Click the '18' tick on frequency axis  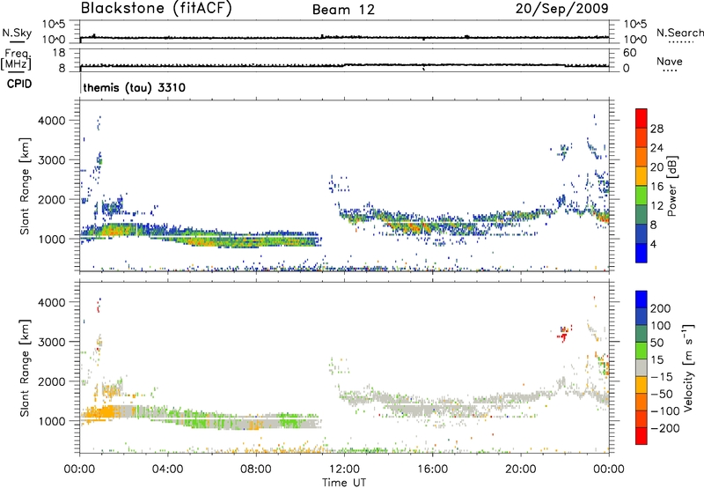(59, 53)
